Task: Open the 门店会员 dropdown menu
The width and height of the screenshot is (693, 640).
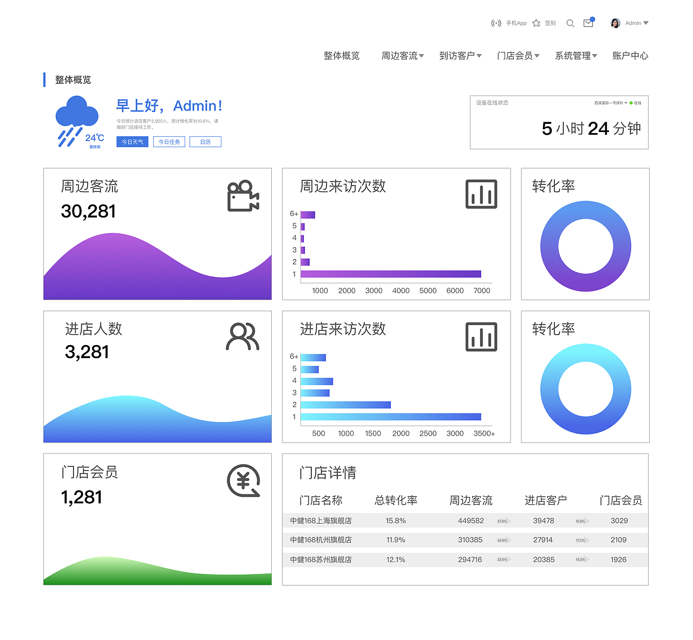Action: (518, 55)
